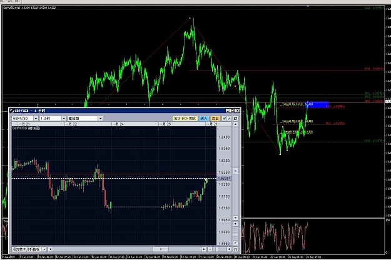This screenshot has width=391, height=260.
Task: Click the blue 买入 buy button
Action: (x=204, y=119)
